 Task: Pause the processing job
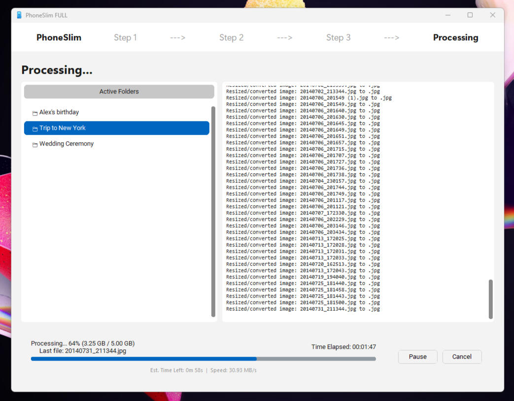point(417,357)
